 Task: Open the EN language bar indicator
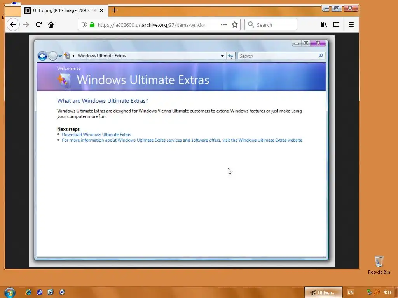(x=351, y=293)
